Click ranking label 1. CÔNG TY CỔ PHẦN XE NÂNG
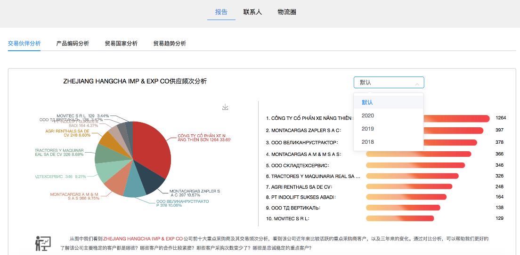 310,118
